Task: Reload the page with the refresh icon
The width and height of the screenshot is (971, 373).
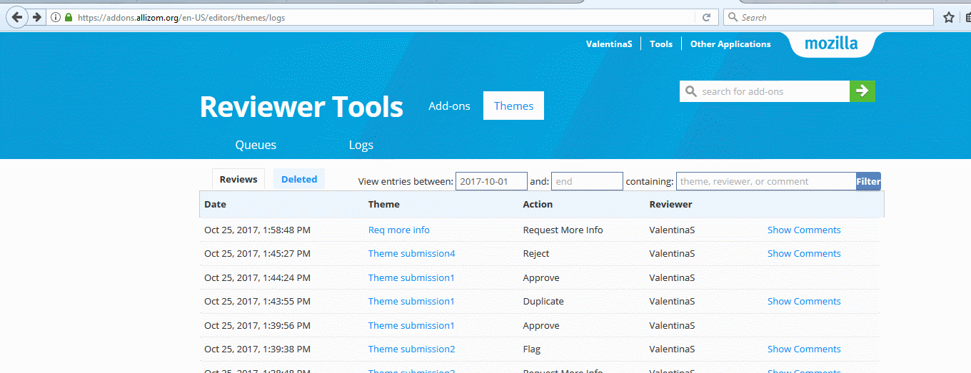Action: 706,17
